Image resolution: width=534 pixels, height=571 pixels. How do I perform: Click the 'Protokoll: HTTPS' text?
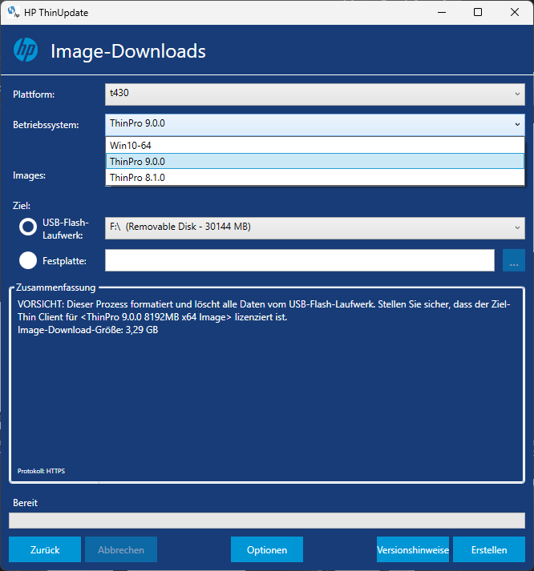coord(41,471)
